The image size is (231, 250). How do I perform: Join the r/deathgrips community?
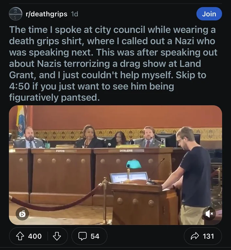[x=209, y=14]
